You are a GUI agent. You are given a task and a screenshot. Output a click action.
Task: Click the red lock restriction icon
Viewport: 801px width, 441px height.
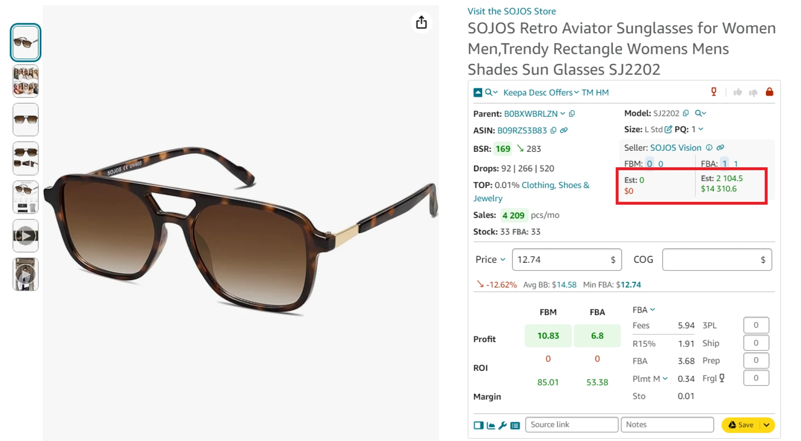tap(770, 92)
